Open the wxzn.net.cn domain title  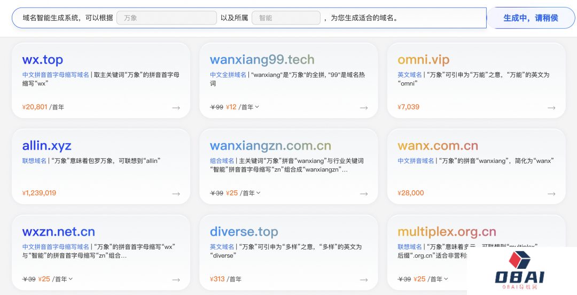59,232
